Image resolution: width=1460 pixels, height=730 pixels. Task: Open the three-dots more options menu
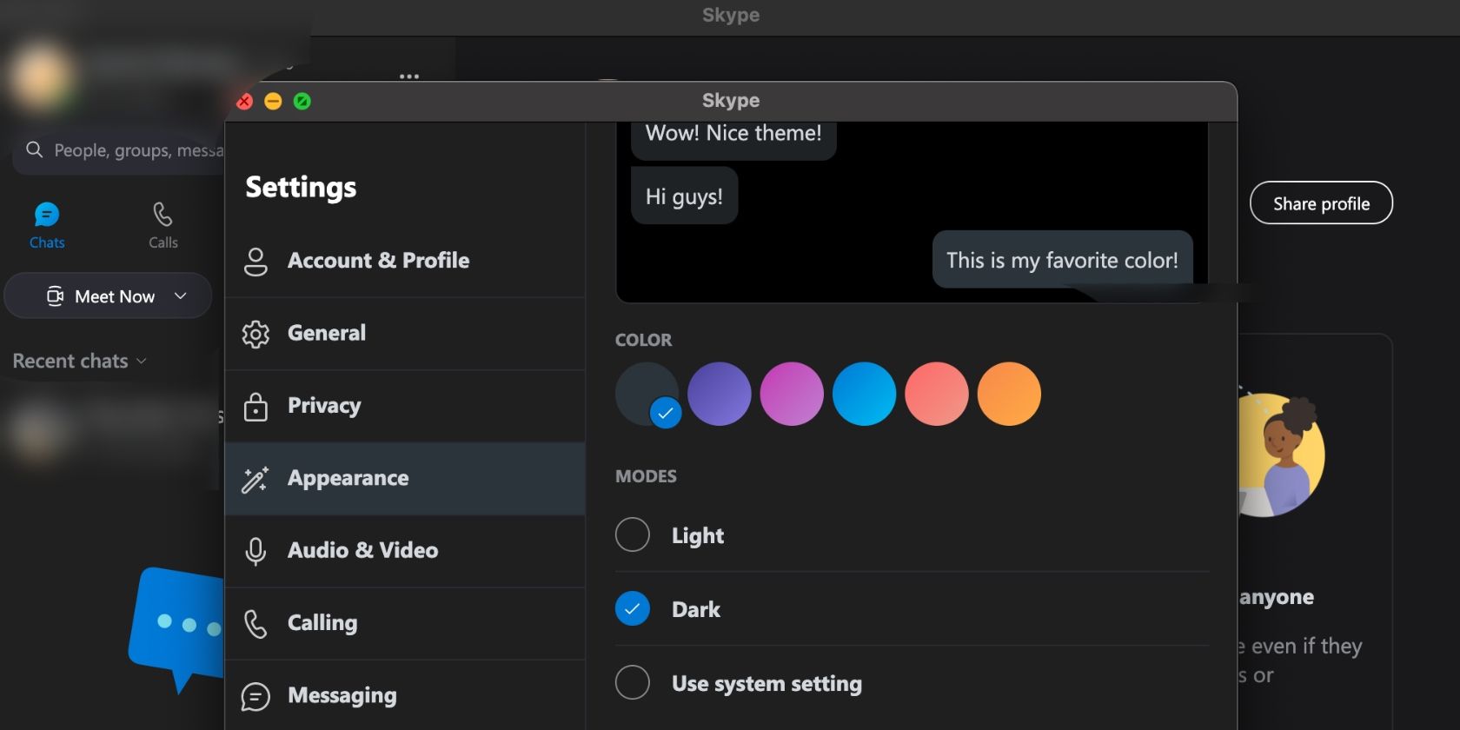409,76
